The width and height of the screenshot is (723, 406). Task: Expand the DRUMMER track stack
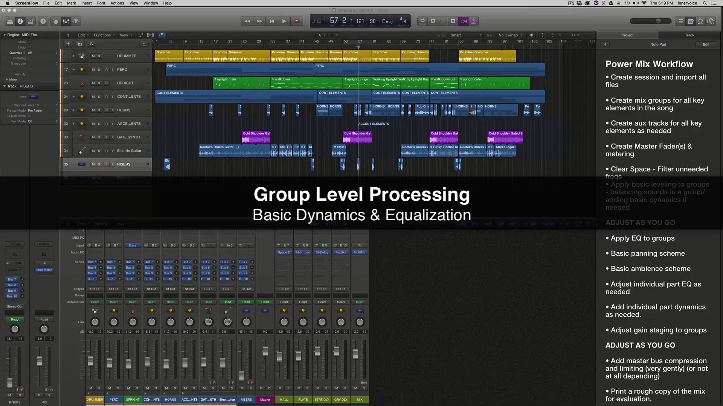point(73,56)
